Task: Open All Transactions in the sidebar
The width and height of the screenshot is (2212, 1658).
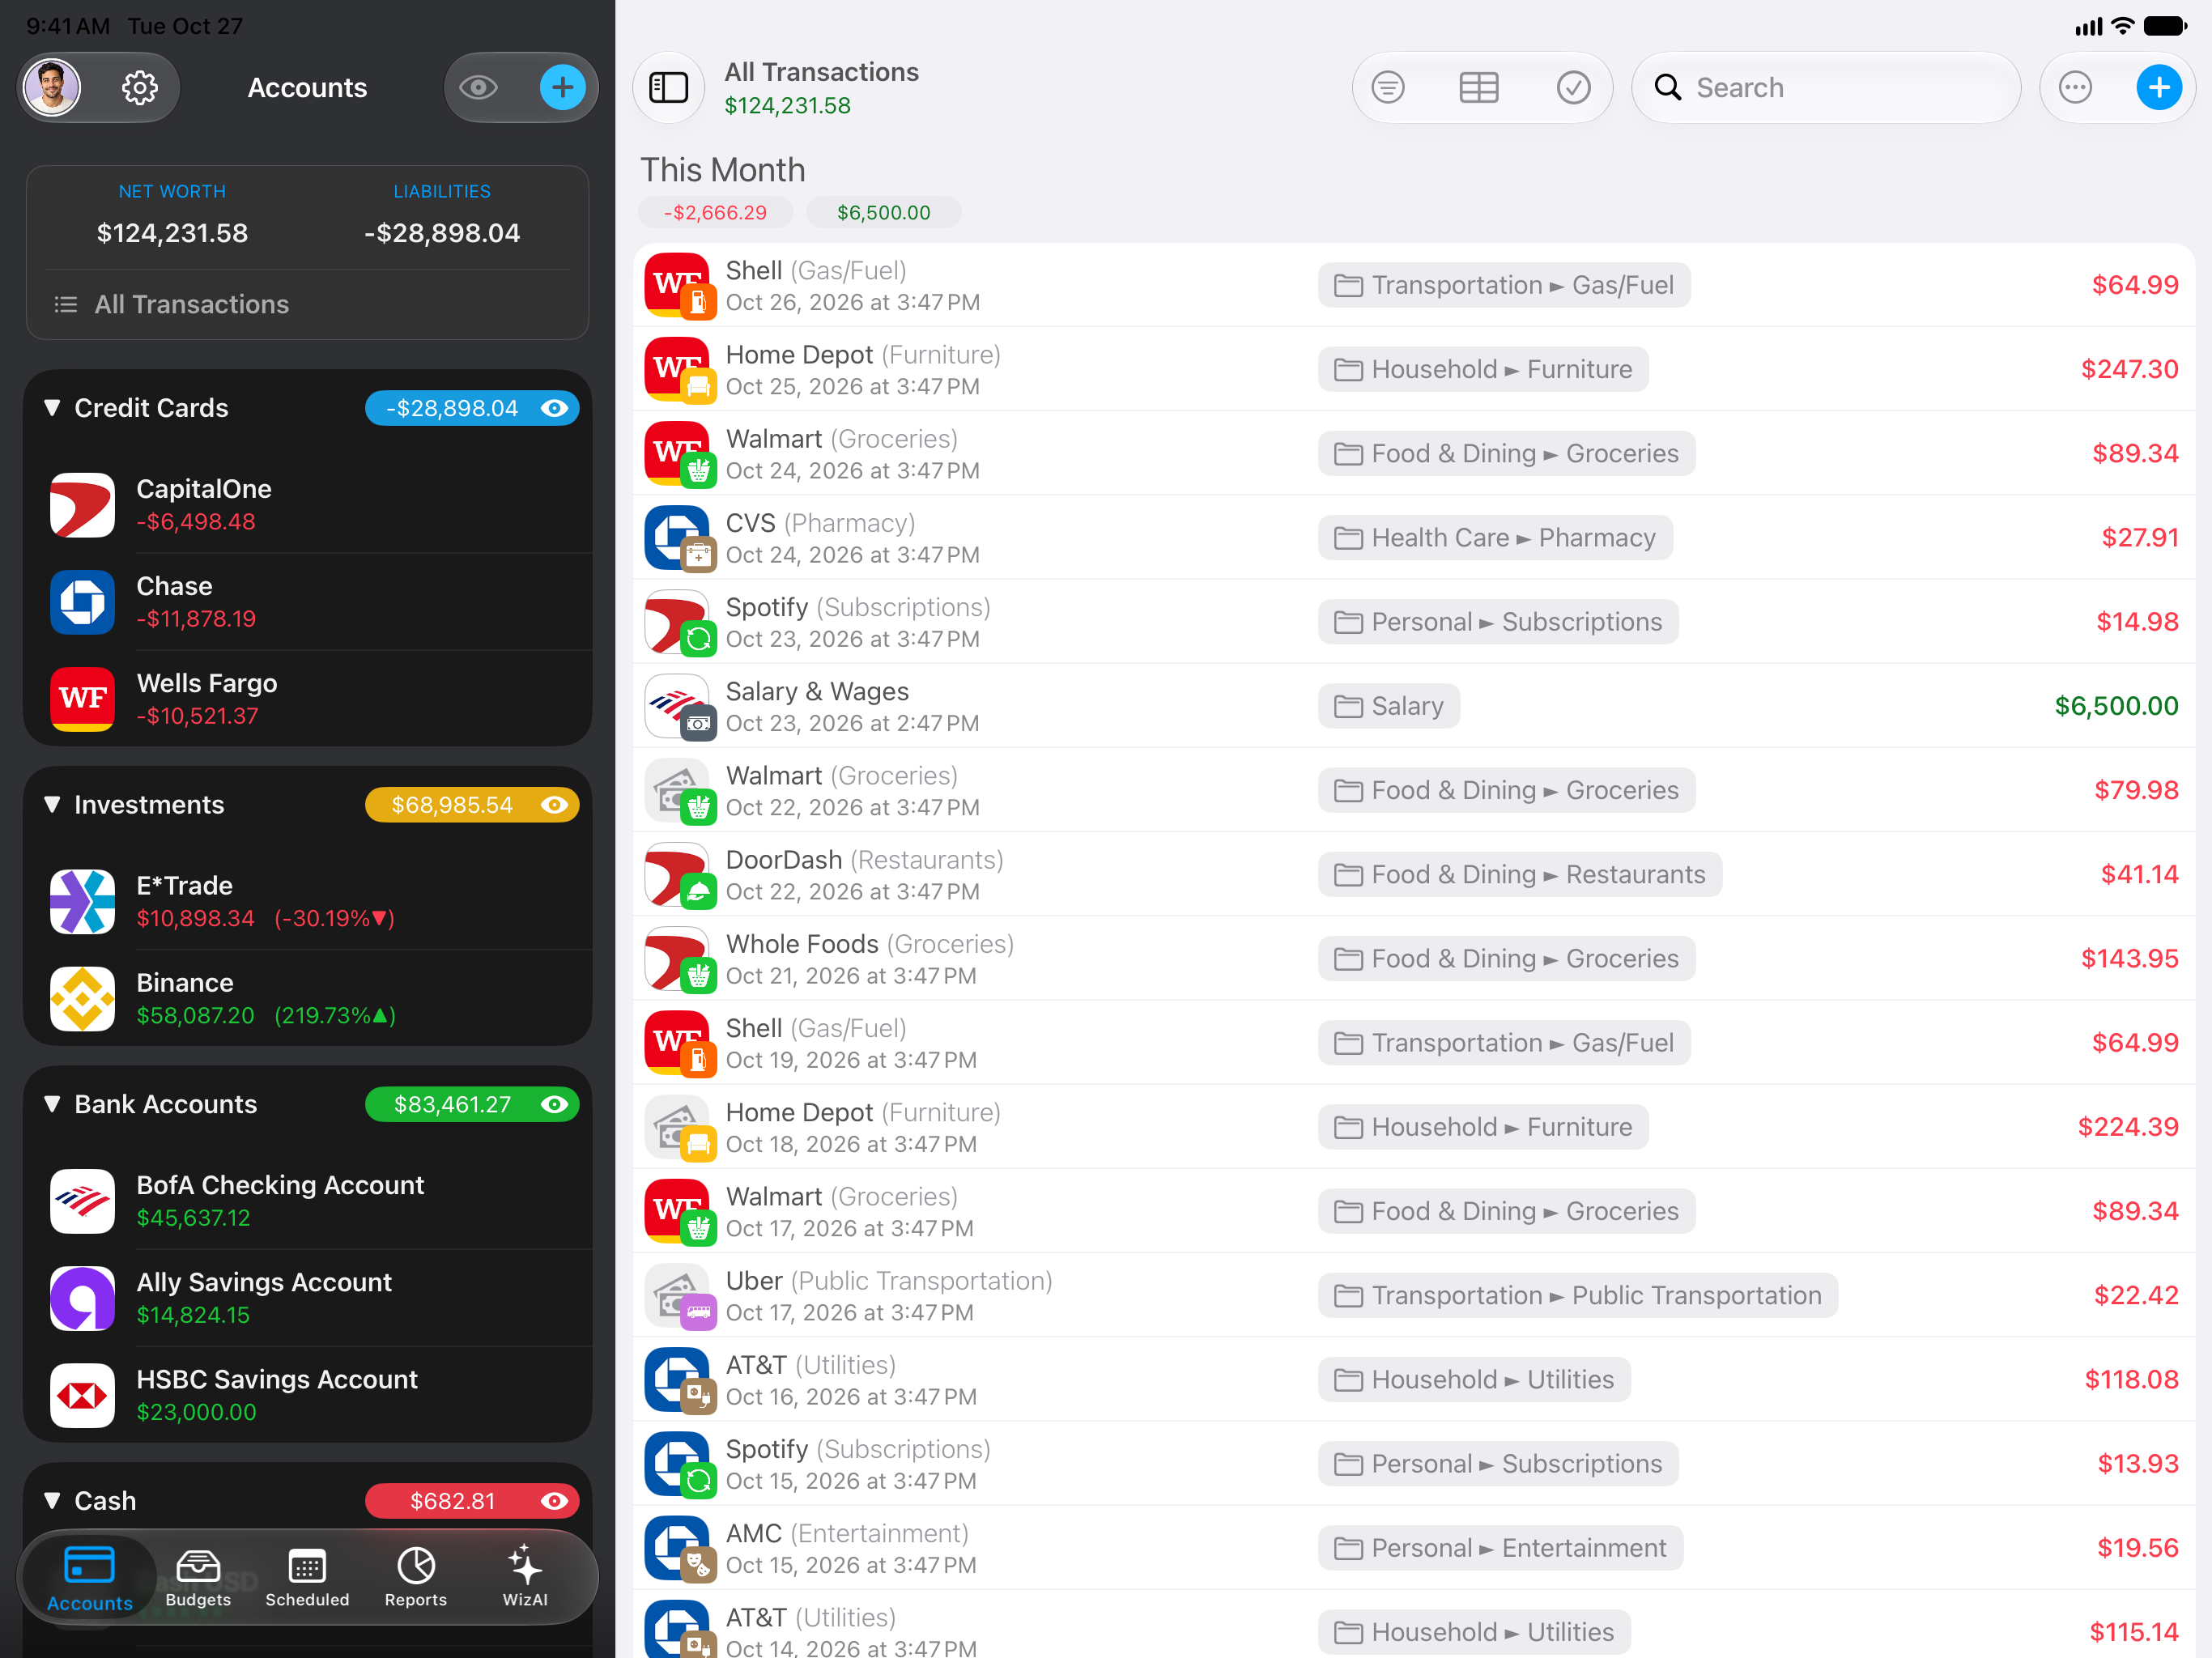Action: pos(307,304)
